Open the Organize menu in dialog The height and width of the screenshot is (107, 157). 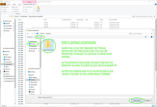30,37
